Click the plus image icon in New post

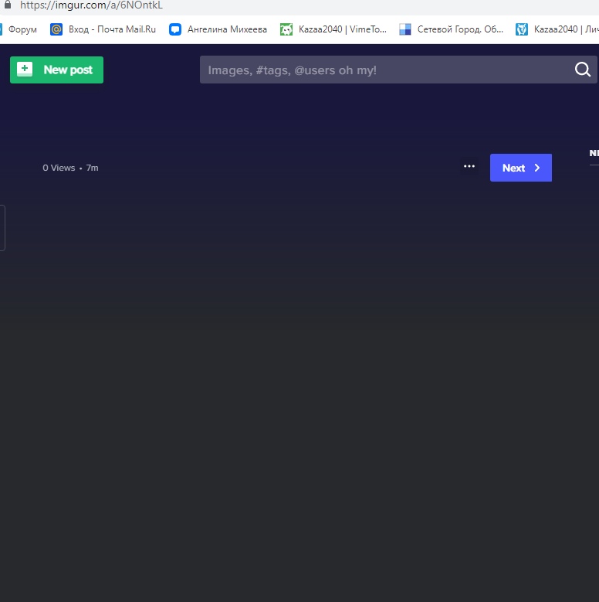pyautogui.click(x=25, y=70)
